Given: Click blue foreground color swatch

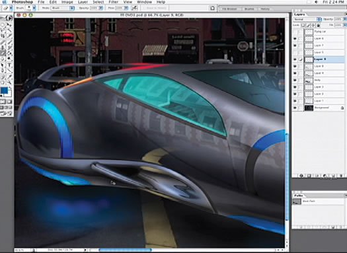Looking at the screenshot, I should pyautogui.click(x=4, y=90).
